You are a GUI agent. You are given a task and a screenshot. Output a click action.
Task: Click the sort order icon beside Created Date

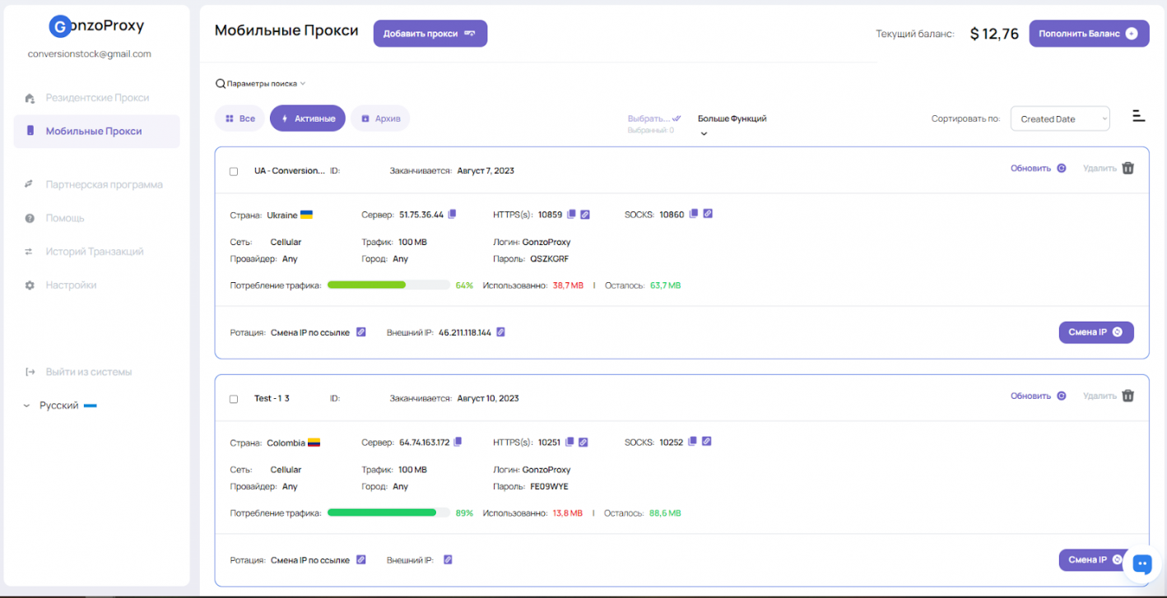click(1139, 116)
